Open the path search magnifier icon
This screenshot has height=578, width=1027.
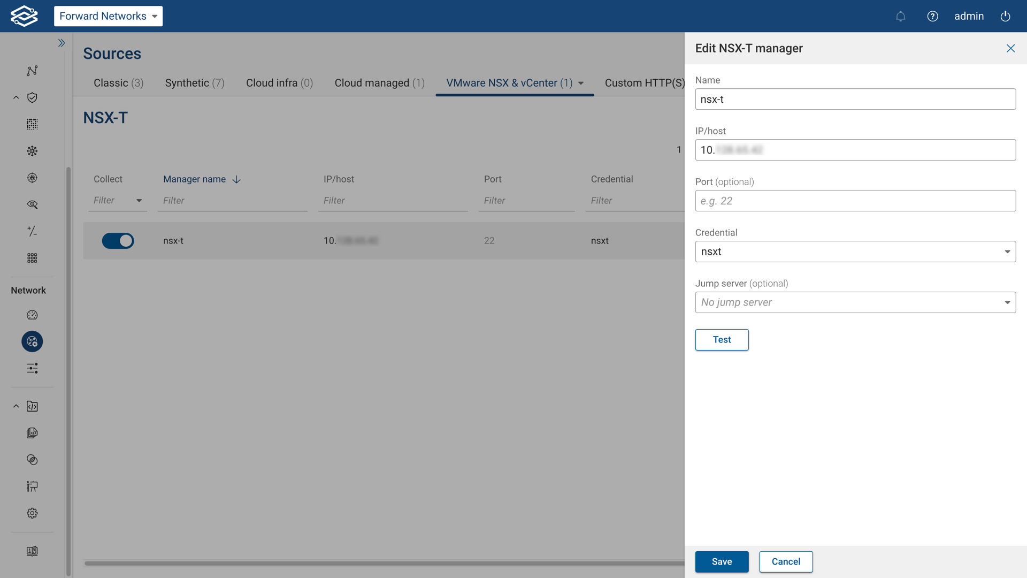pos(32,204)
